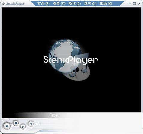Skip to the next track
143x134 pixels.
coord(31,124)
